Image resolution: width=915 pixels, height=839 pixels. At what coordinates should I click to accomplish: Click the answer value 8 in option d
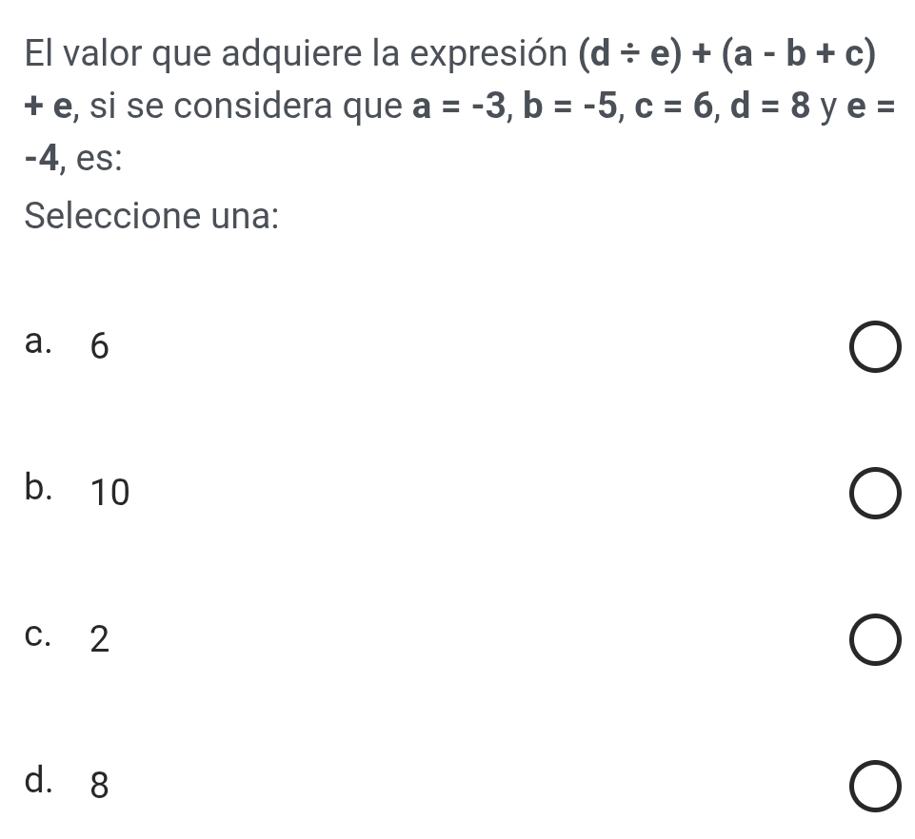coord(99,787)
